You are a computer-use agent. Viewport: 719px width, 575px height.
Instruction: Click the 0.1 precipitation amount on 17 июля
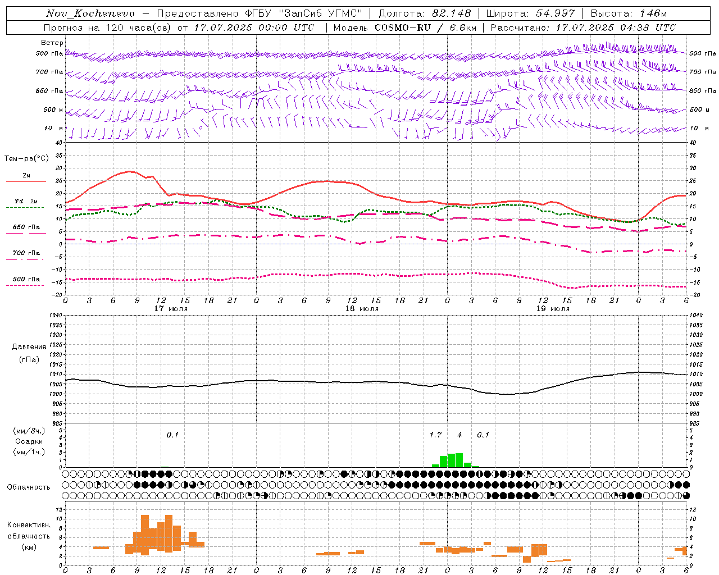172,435
